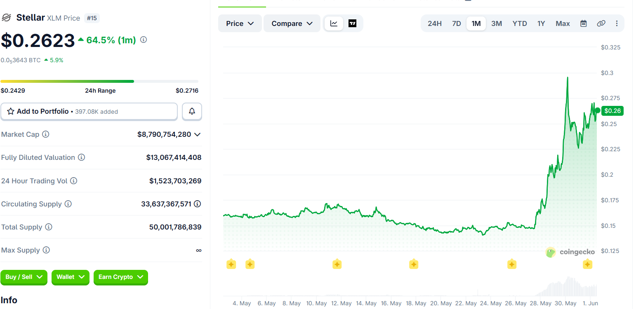Image resolution: width=636 pixels, height=309 pixels.
Task: Select the YTD range tab
Action: tap(520, 23)
